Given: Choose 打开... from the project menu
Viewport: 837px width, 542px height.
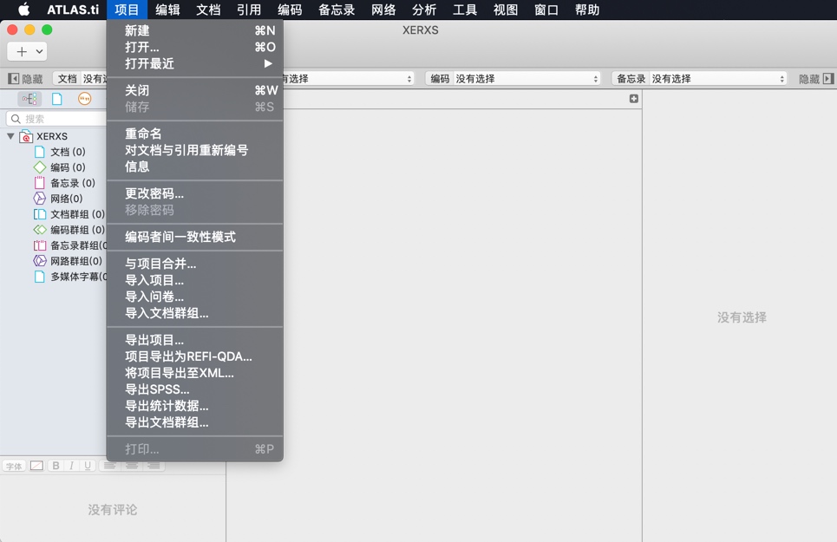Looking at the screenshot, I should coord(195,47).
